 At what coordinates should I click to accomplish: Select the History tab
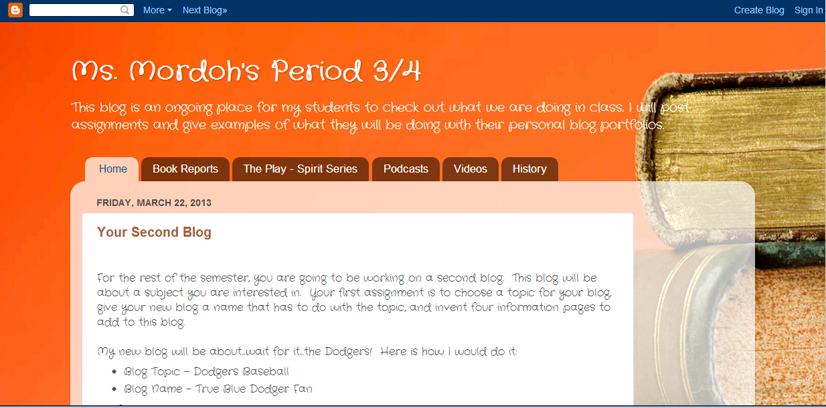(x=529, y=169)
